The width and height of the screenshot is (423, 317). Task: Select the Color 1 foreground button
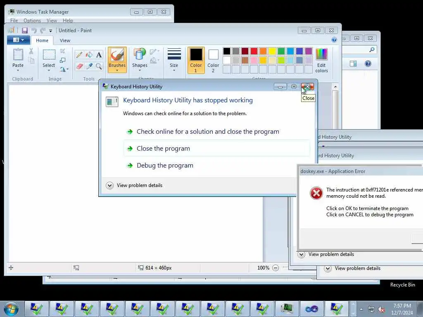point(196,60)
